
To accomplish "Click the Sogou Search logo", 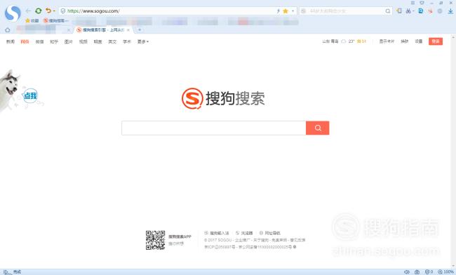I will point(223,98).
